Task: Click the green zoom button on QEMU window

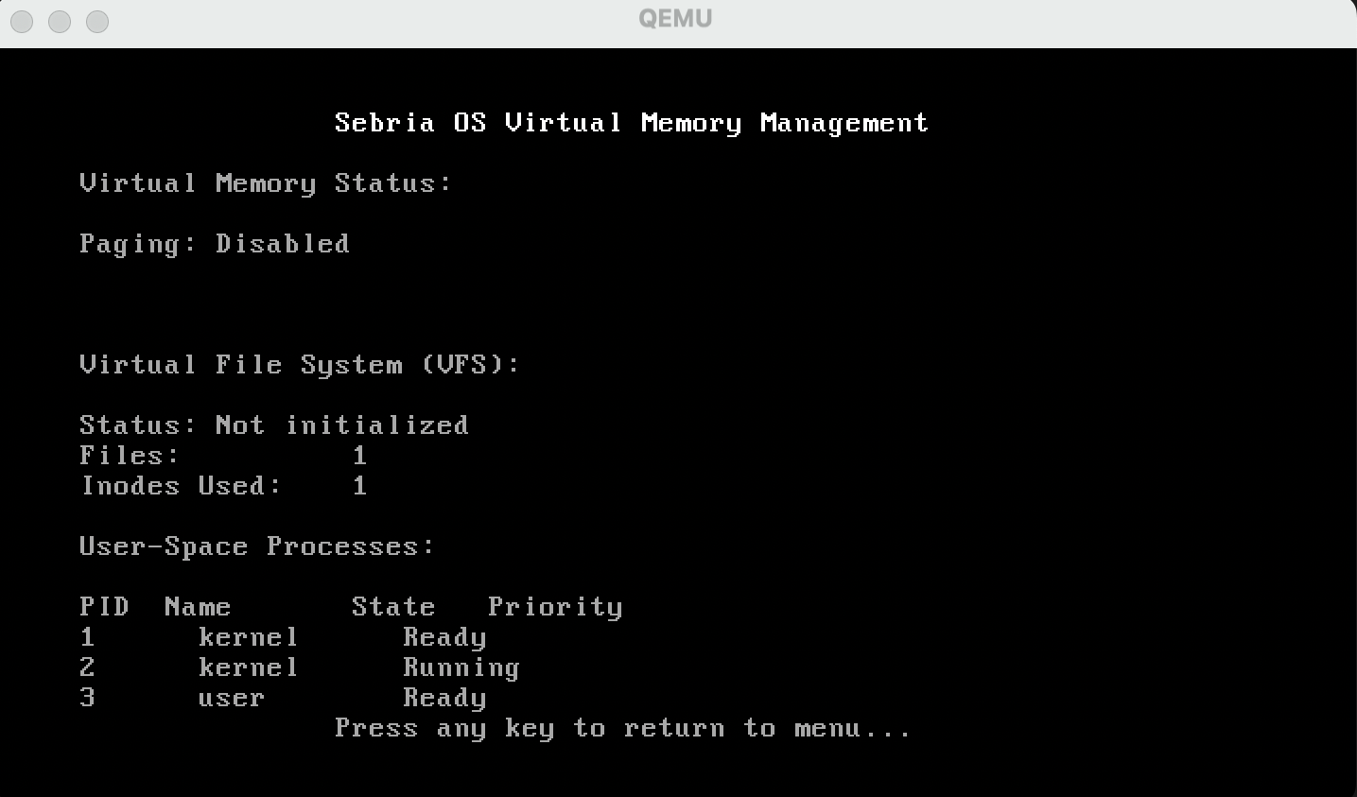Action: click(96, 21)
